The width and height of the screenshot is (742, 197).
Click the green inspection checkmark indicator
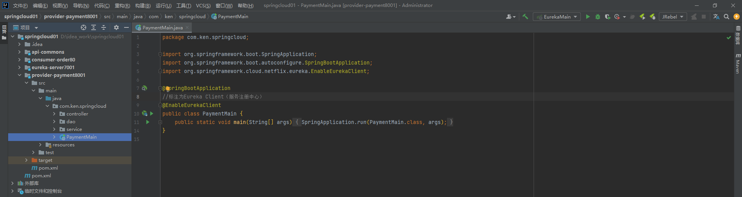729,37
